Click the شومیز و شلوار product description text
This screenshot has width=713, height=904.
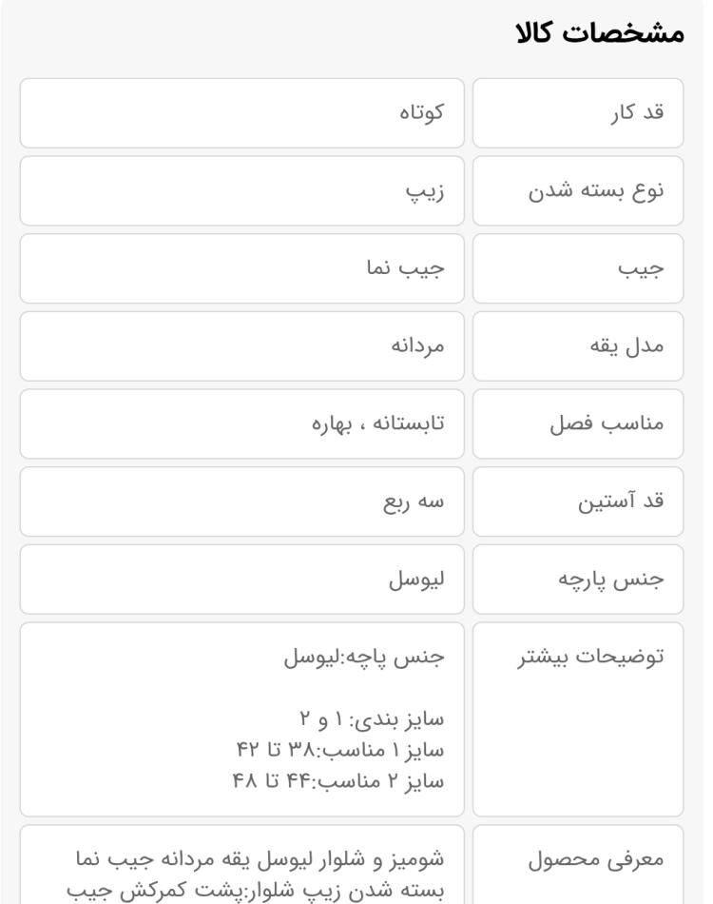click(256, 875)
